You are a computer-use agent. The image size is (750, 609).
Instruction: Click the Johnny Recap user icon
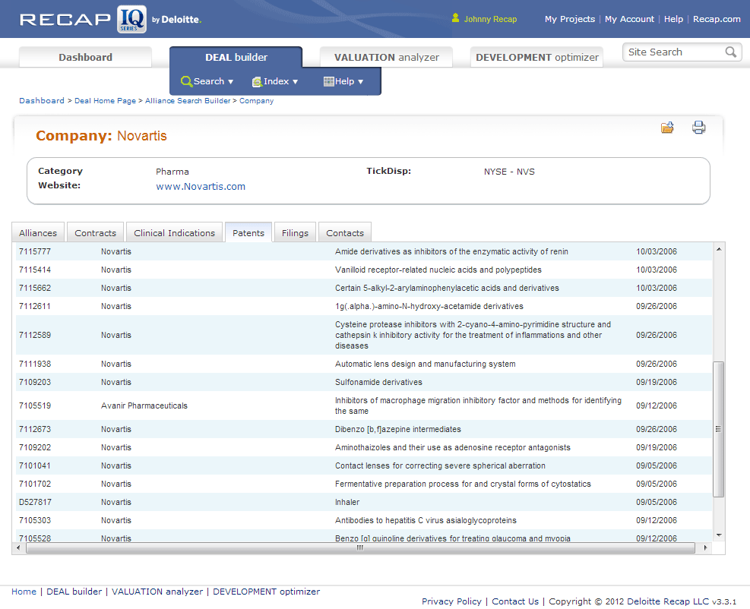(x=456, y=18)
